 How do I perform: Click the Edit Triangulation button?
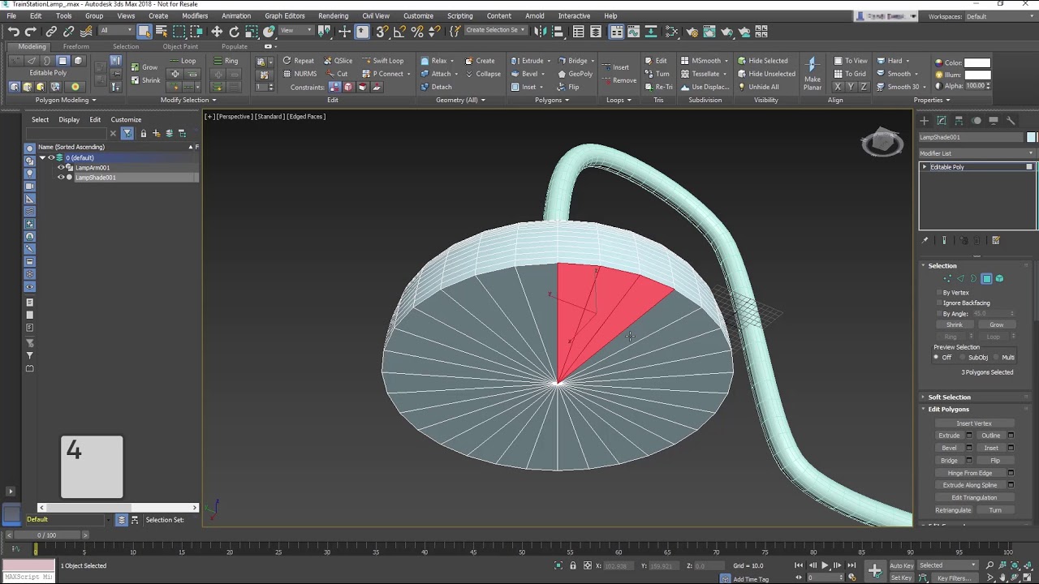pyautogui.click(x=973, y=497)
